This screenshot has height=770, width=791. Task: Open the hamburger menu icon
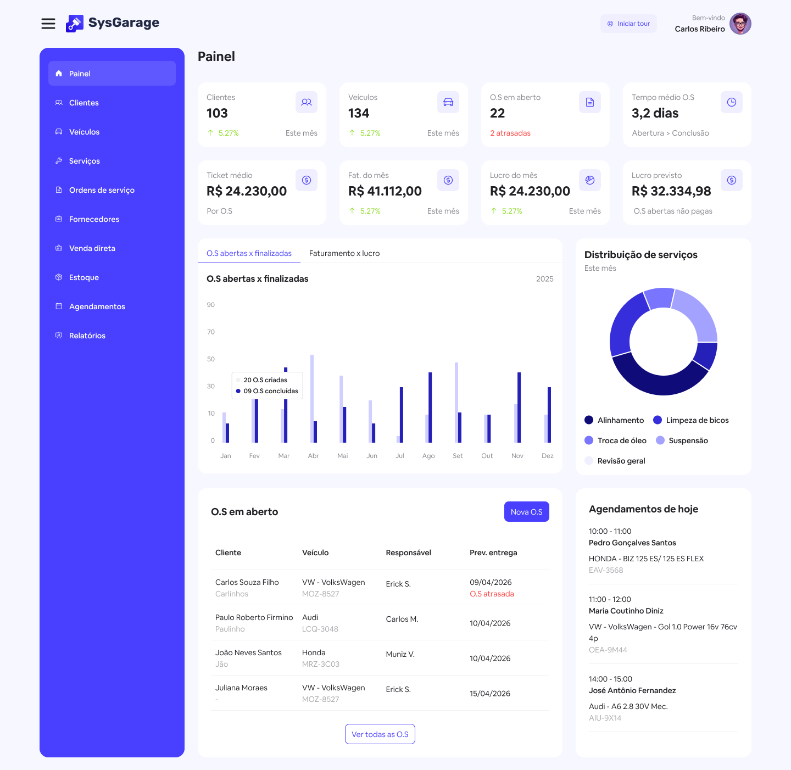(48, 23)
